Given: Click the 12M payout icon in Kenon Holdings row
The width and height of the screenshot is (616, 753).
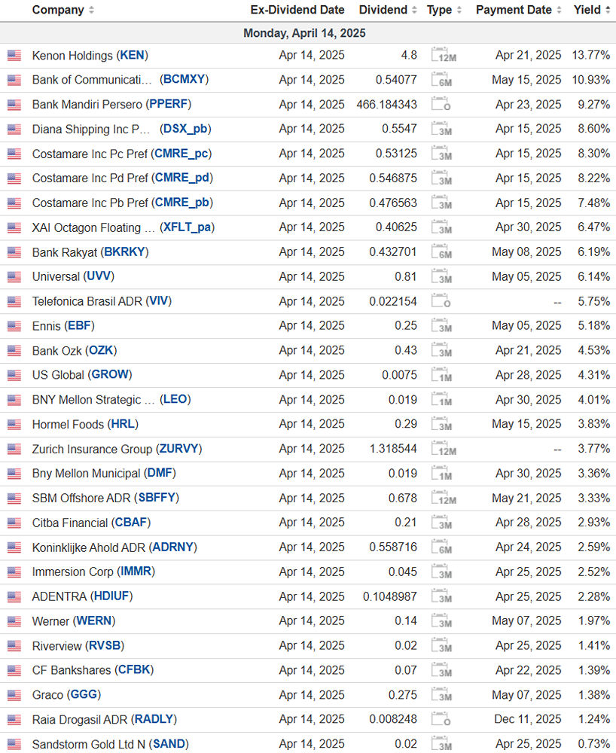Looking at the screenshot, I should [x=444, y=55].
